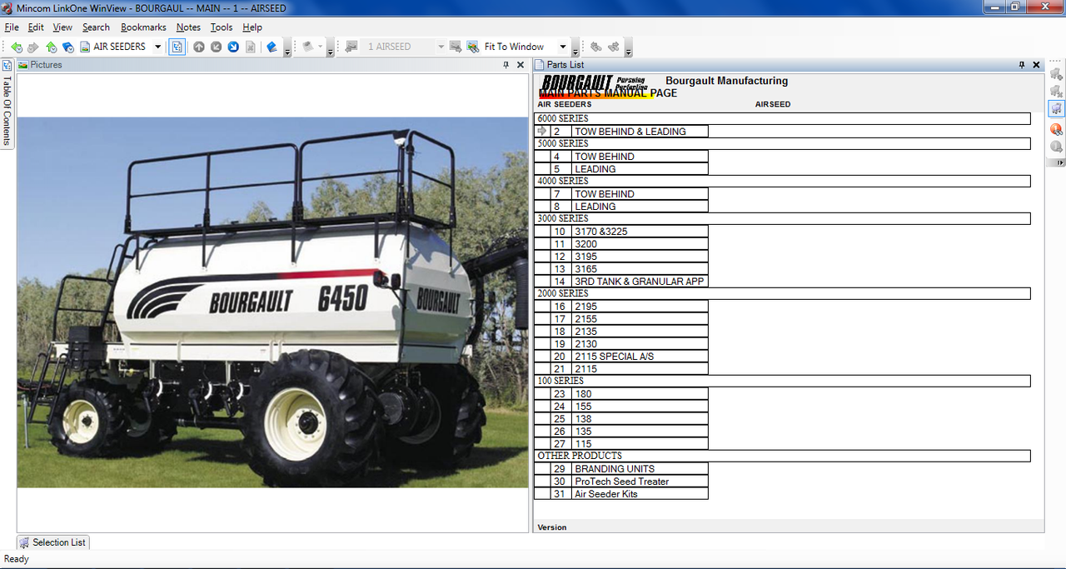Pin the Pictures panel
This screenshot has height=569, width=1066.
(x=506, y=65)
